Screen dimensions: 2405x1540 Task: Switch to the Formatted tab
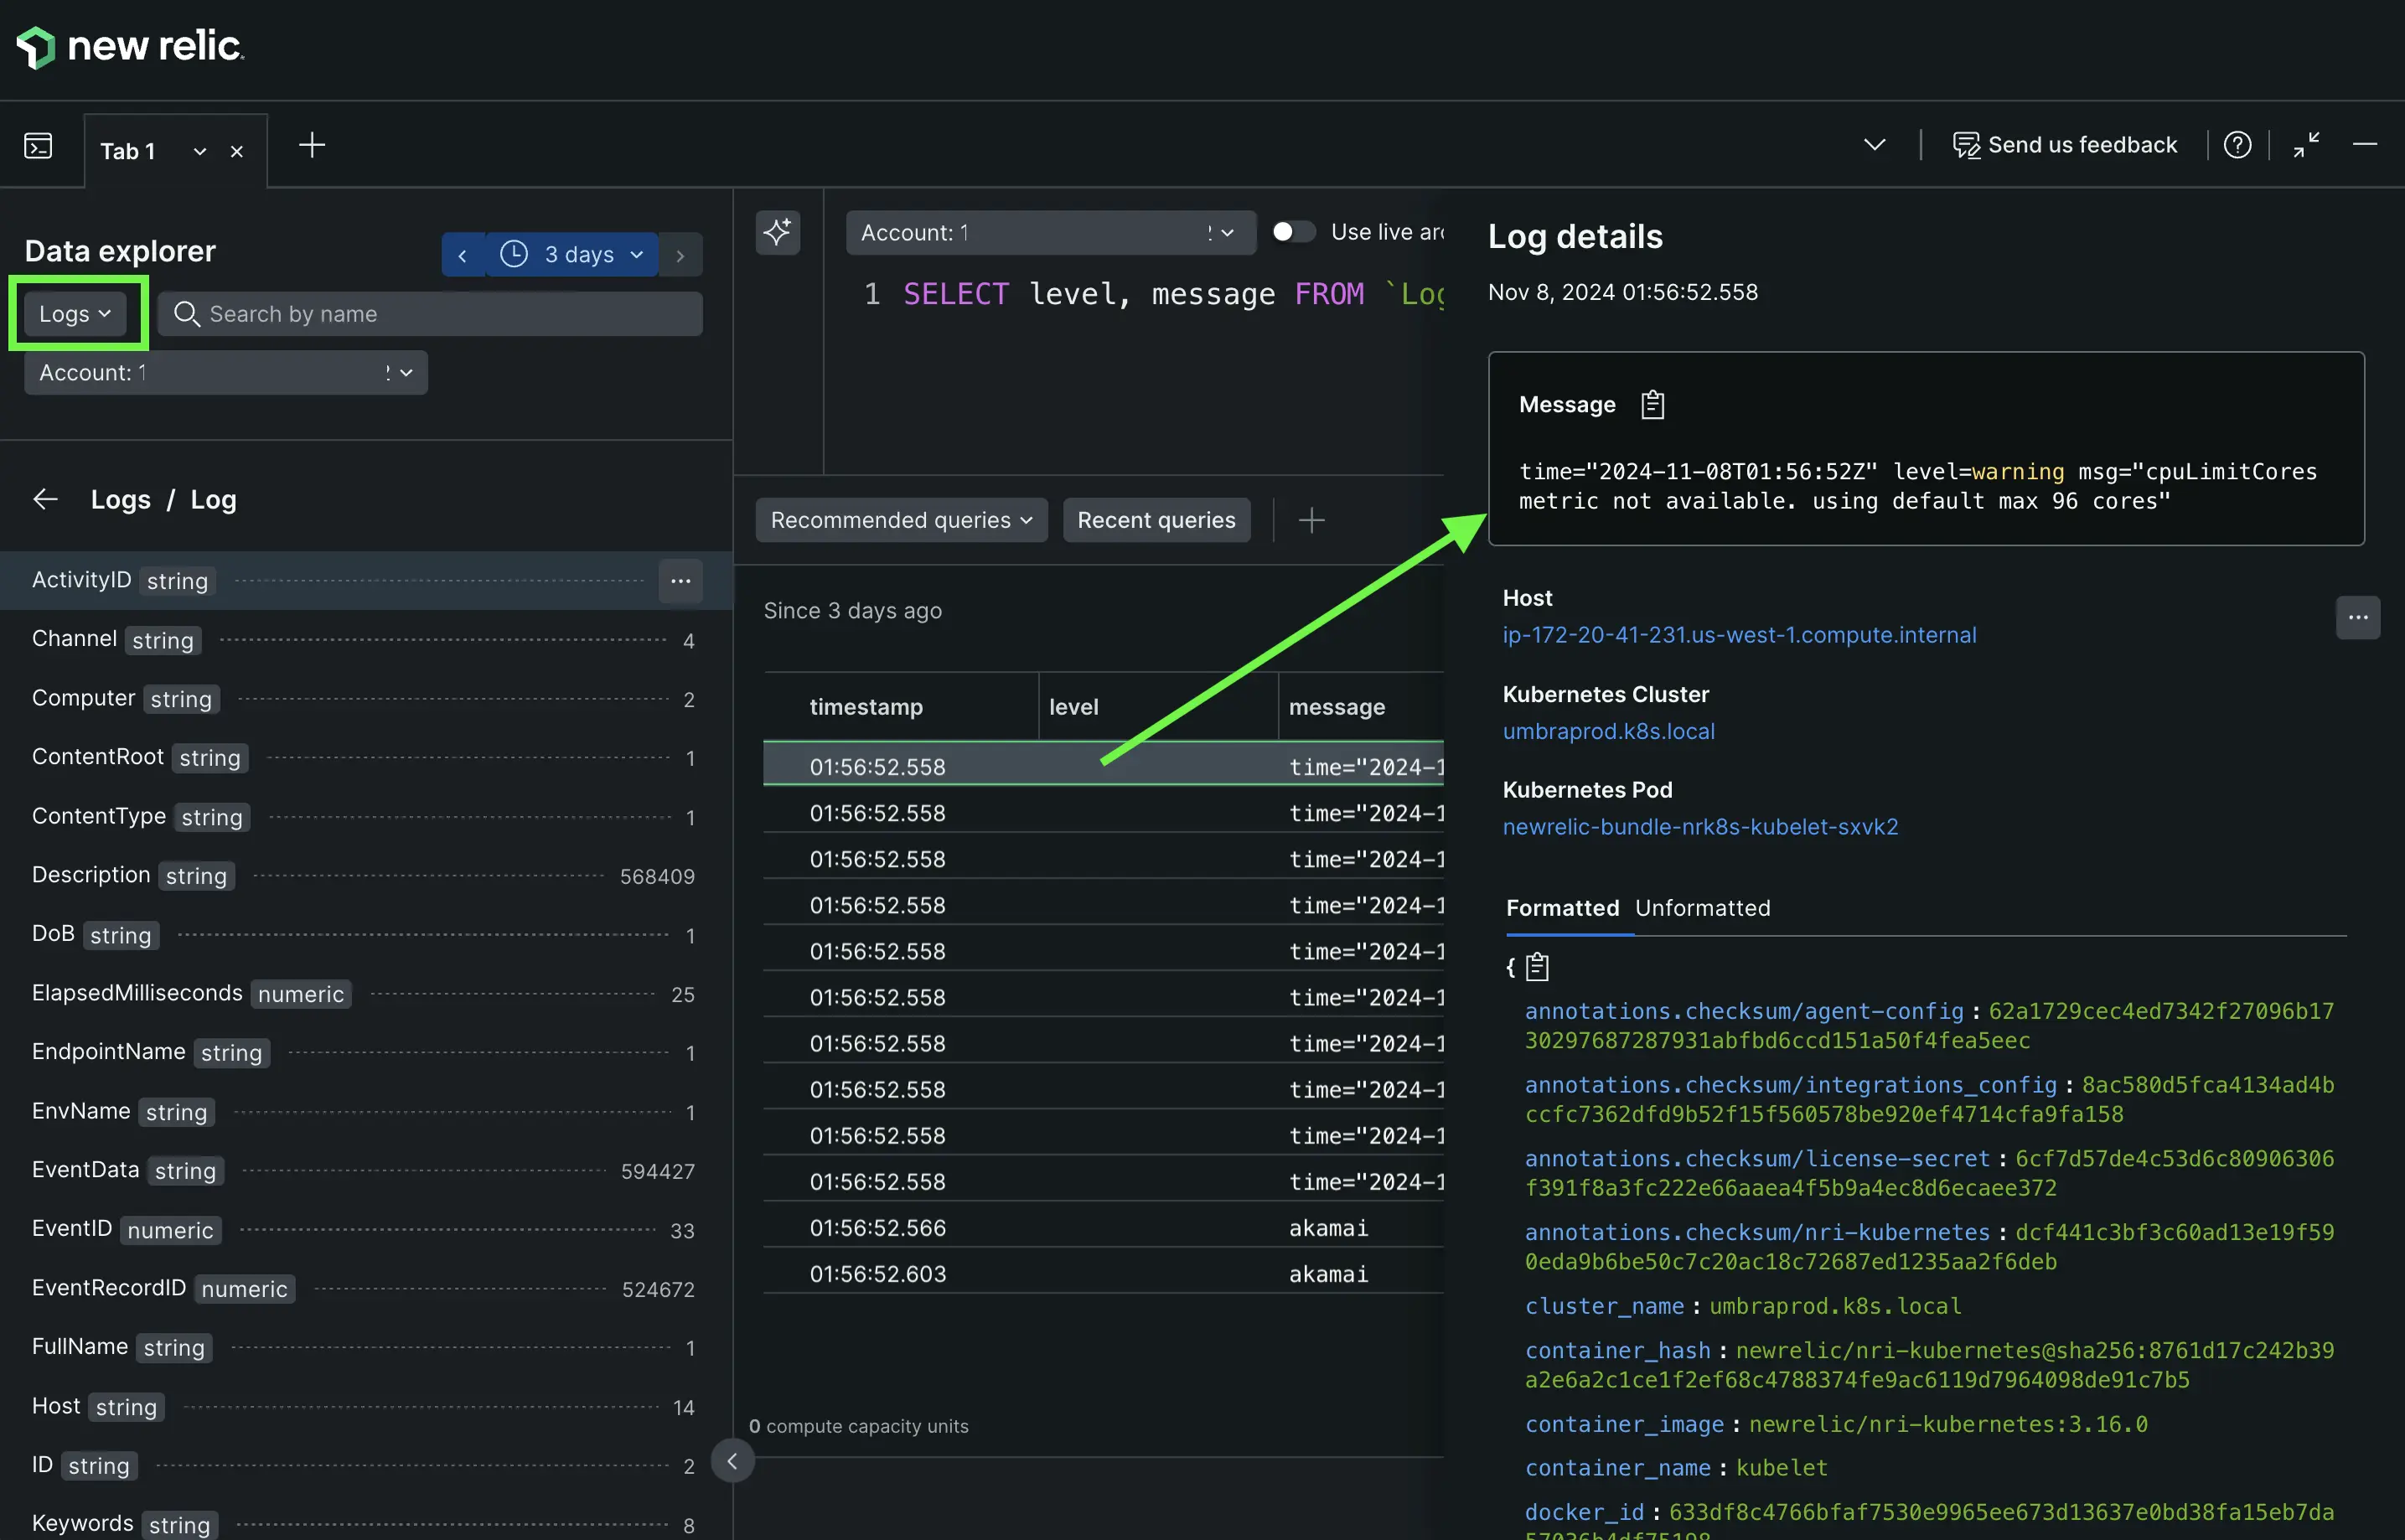[1562, 908]
